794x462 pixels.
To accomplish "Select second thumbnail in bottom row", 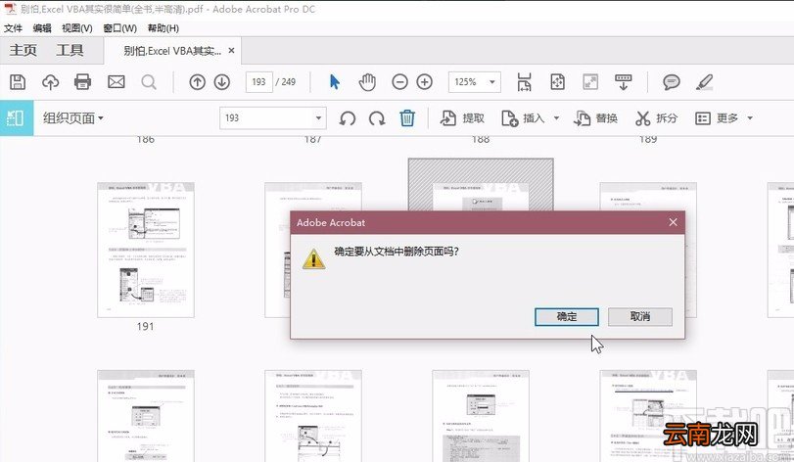I will pyautogui.click(x=313, y=415).
